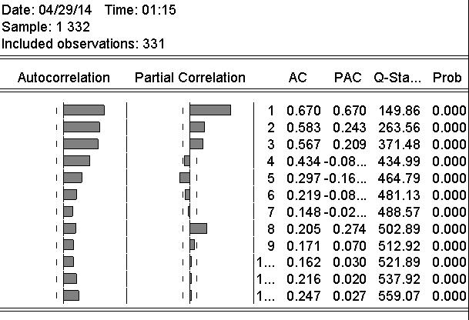Viewport: 469px width, 320px height.
Task: Click the Prob column header
Action: click(x=447, y=78)
